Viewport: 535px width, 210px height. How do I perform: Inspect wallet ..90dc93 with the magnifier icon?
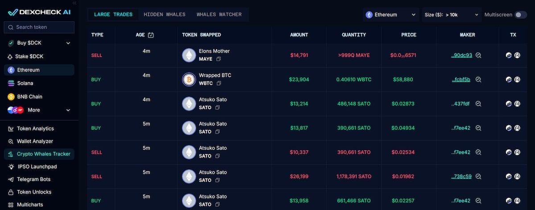(478, 55)
